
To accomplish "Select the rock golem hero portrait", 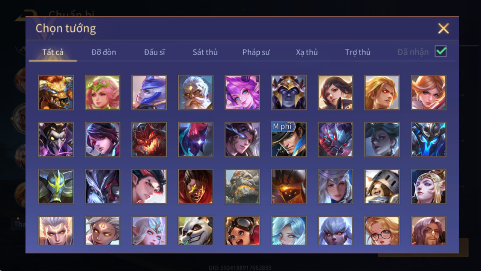I will [242, 186].
